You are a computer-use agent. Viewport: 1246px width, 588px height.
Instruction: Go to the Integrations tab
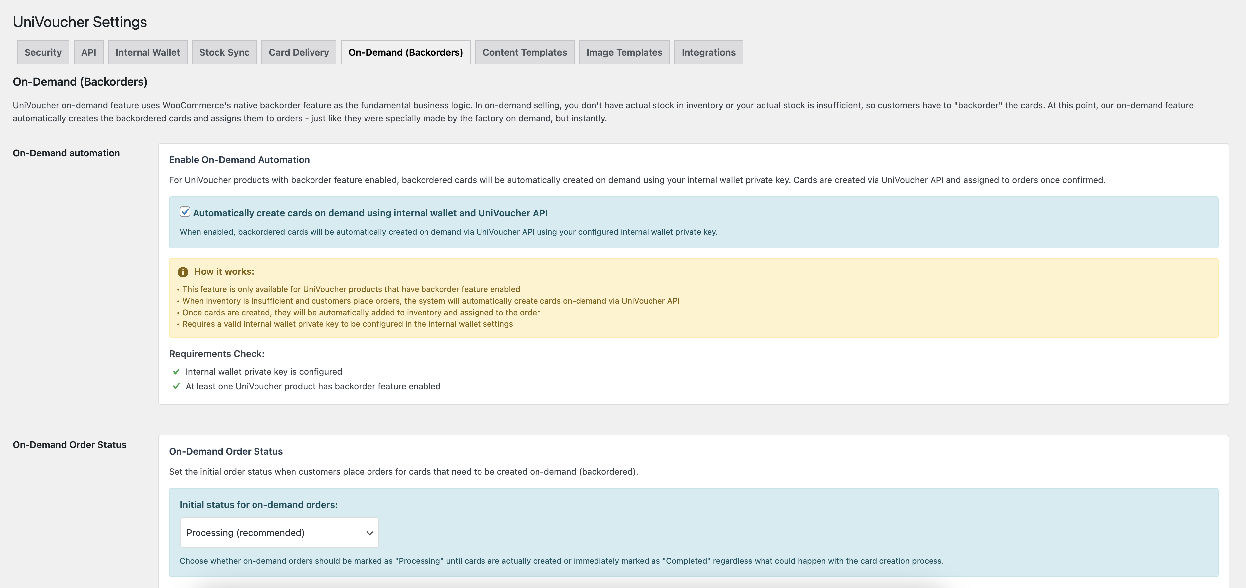[708, 52]
